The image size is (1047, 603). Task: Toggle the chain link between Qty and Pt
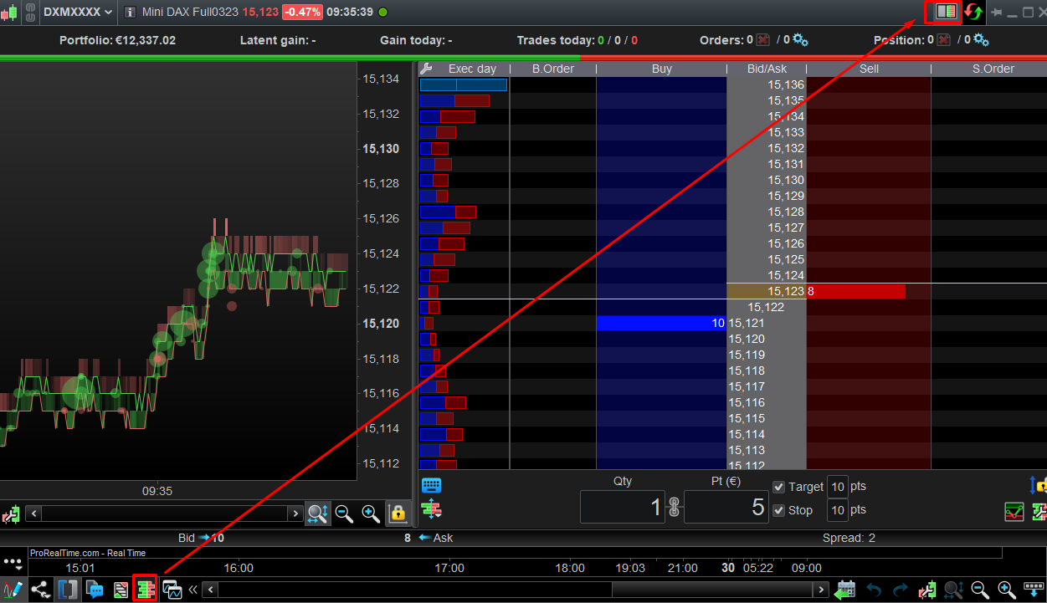(675, 507)
